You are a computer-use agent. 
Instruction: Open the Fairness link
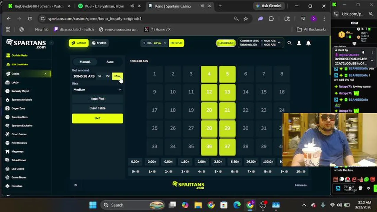click(x=301, y=185)
